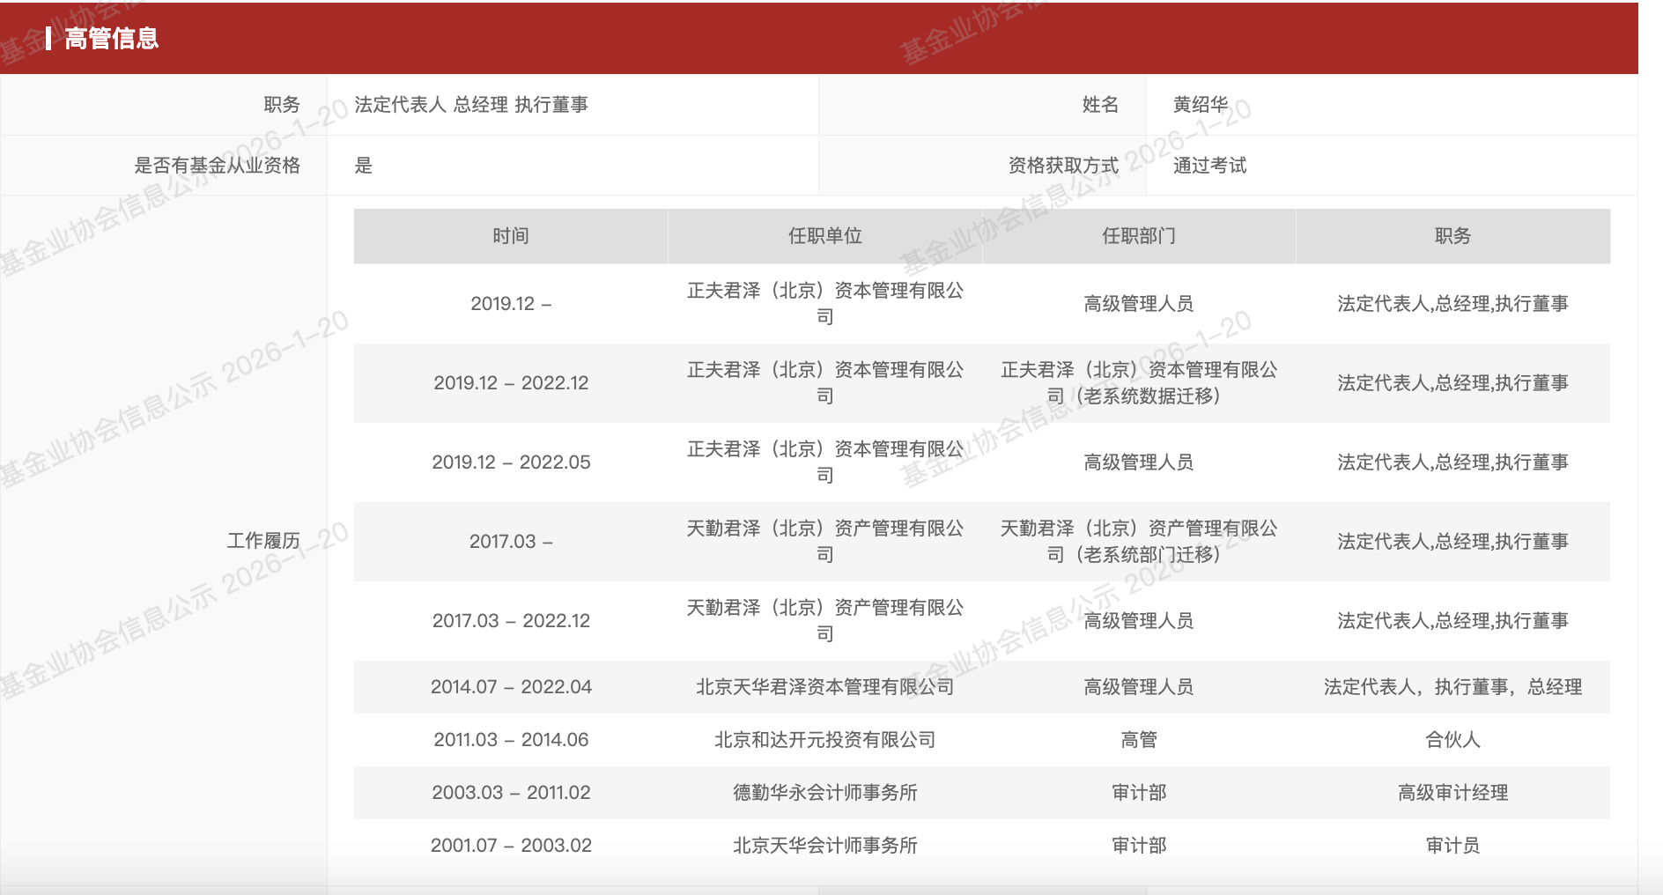Select 北京和达开元投资有限公司 employer cell
The height and width of the screenshot is (895, 1663).
[x=824, y=740]
